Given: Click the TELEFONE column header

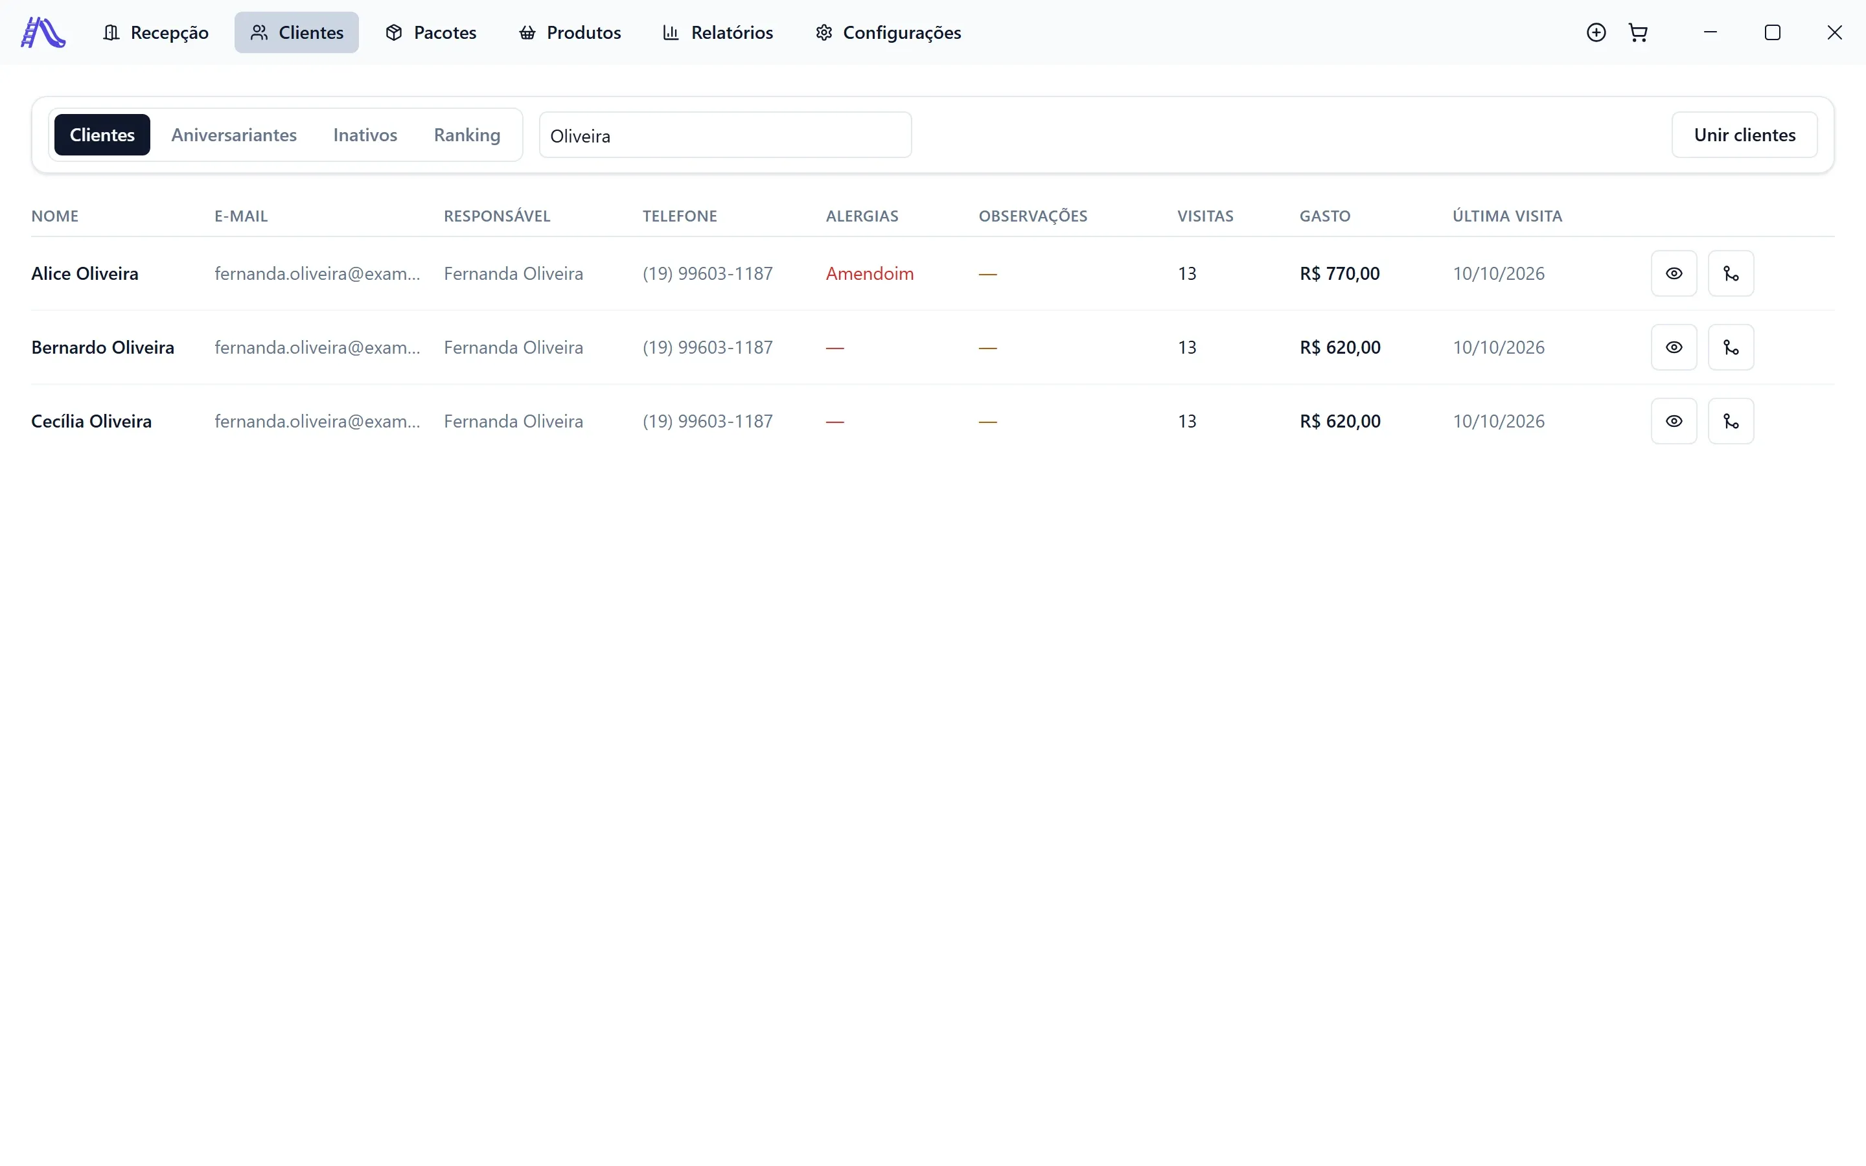Looking at the screenshot, I should (x=679, y=216).
